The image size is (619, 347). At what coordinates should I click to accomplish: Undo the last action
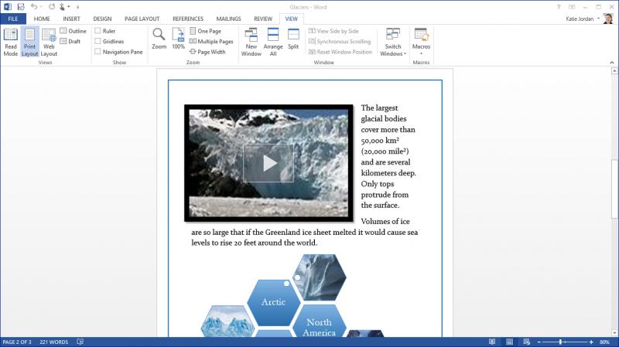[x=34, y=7]
